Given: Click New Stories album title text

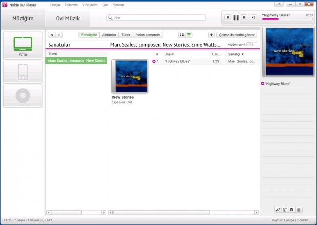Looking at the screenshot, I should pyautogui.click(x=123, y=97).
